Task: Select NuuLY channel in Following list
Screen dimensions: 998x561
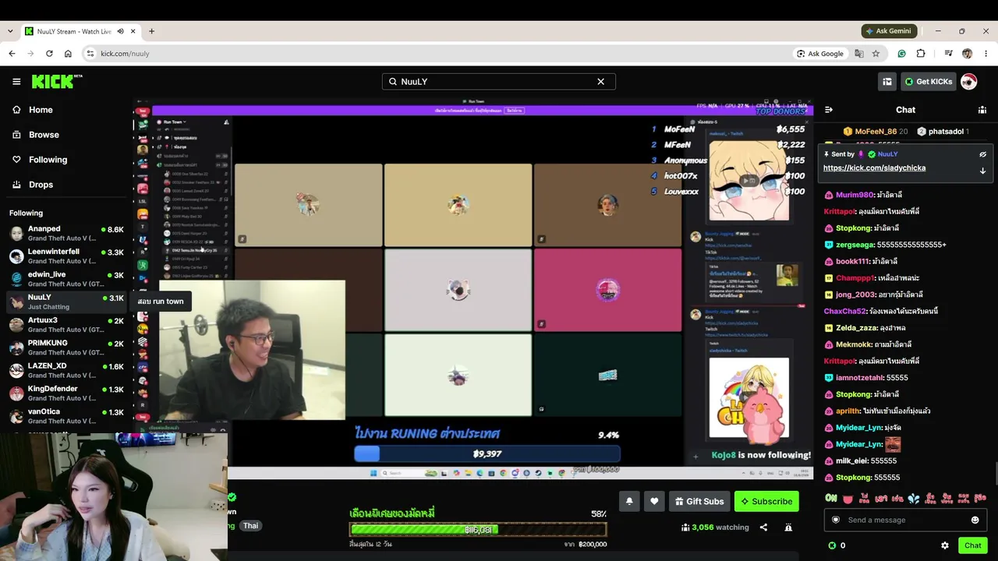Action: point(66,302)
